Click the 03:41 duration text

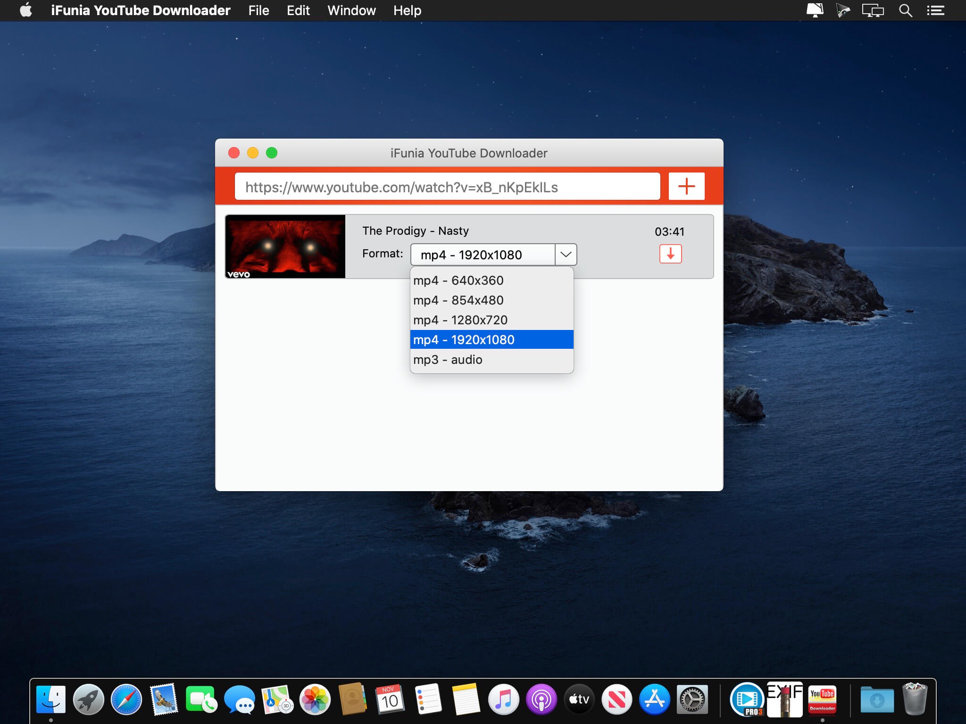click(x=669, y=231)
